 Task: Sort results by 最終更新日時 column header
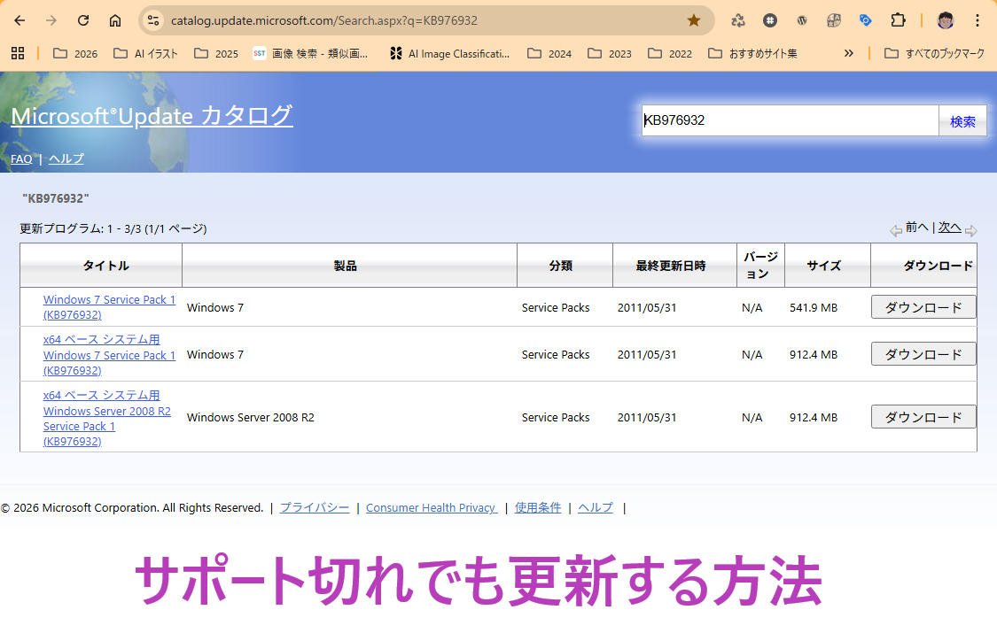[671, 266]
